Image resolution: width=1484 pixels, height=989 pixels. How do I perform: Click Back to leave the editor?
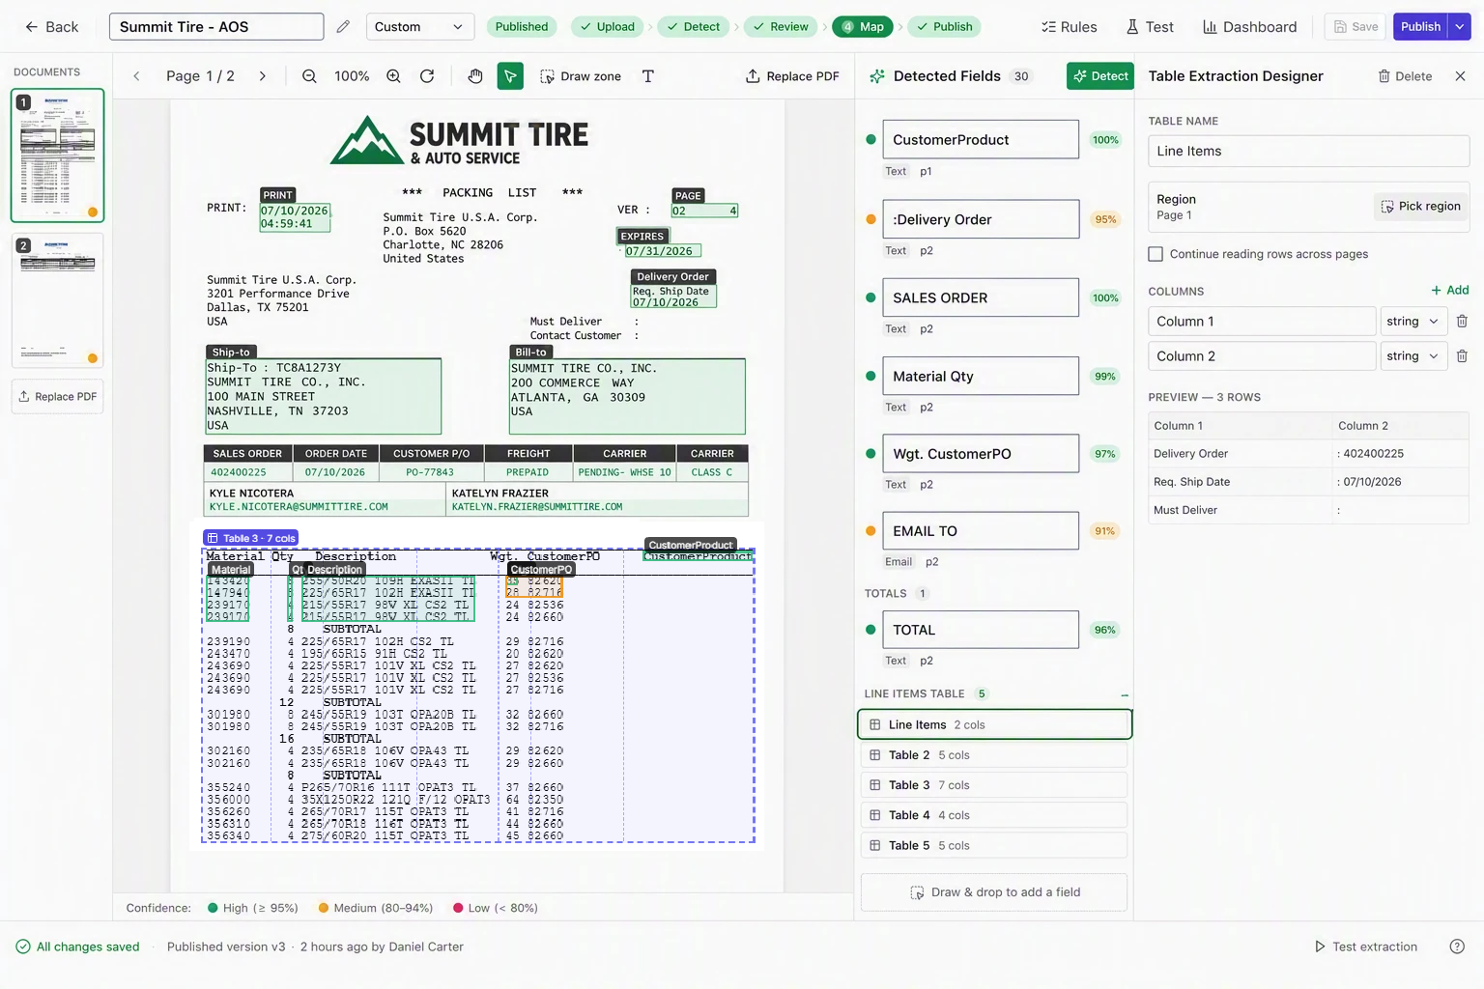coord(52,27)
